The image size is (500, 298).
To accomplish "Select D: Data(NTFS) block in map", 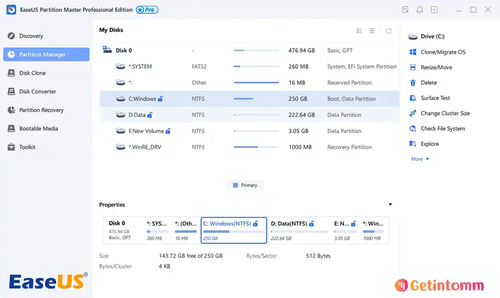I will 299,230.
